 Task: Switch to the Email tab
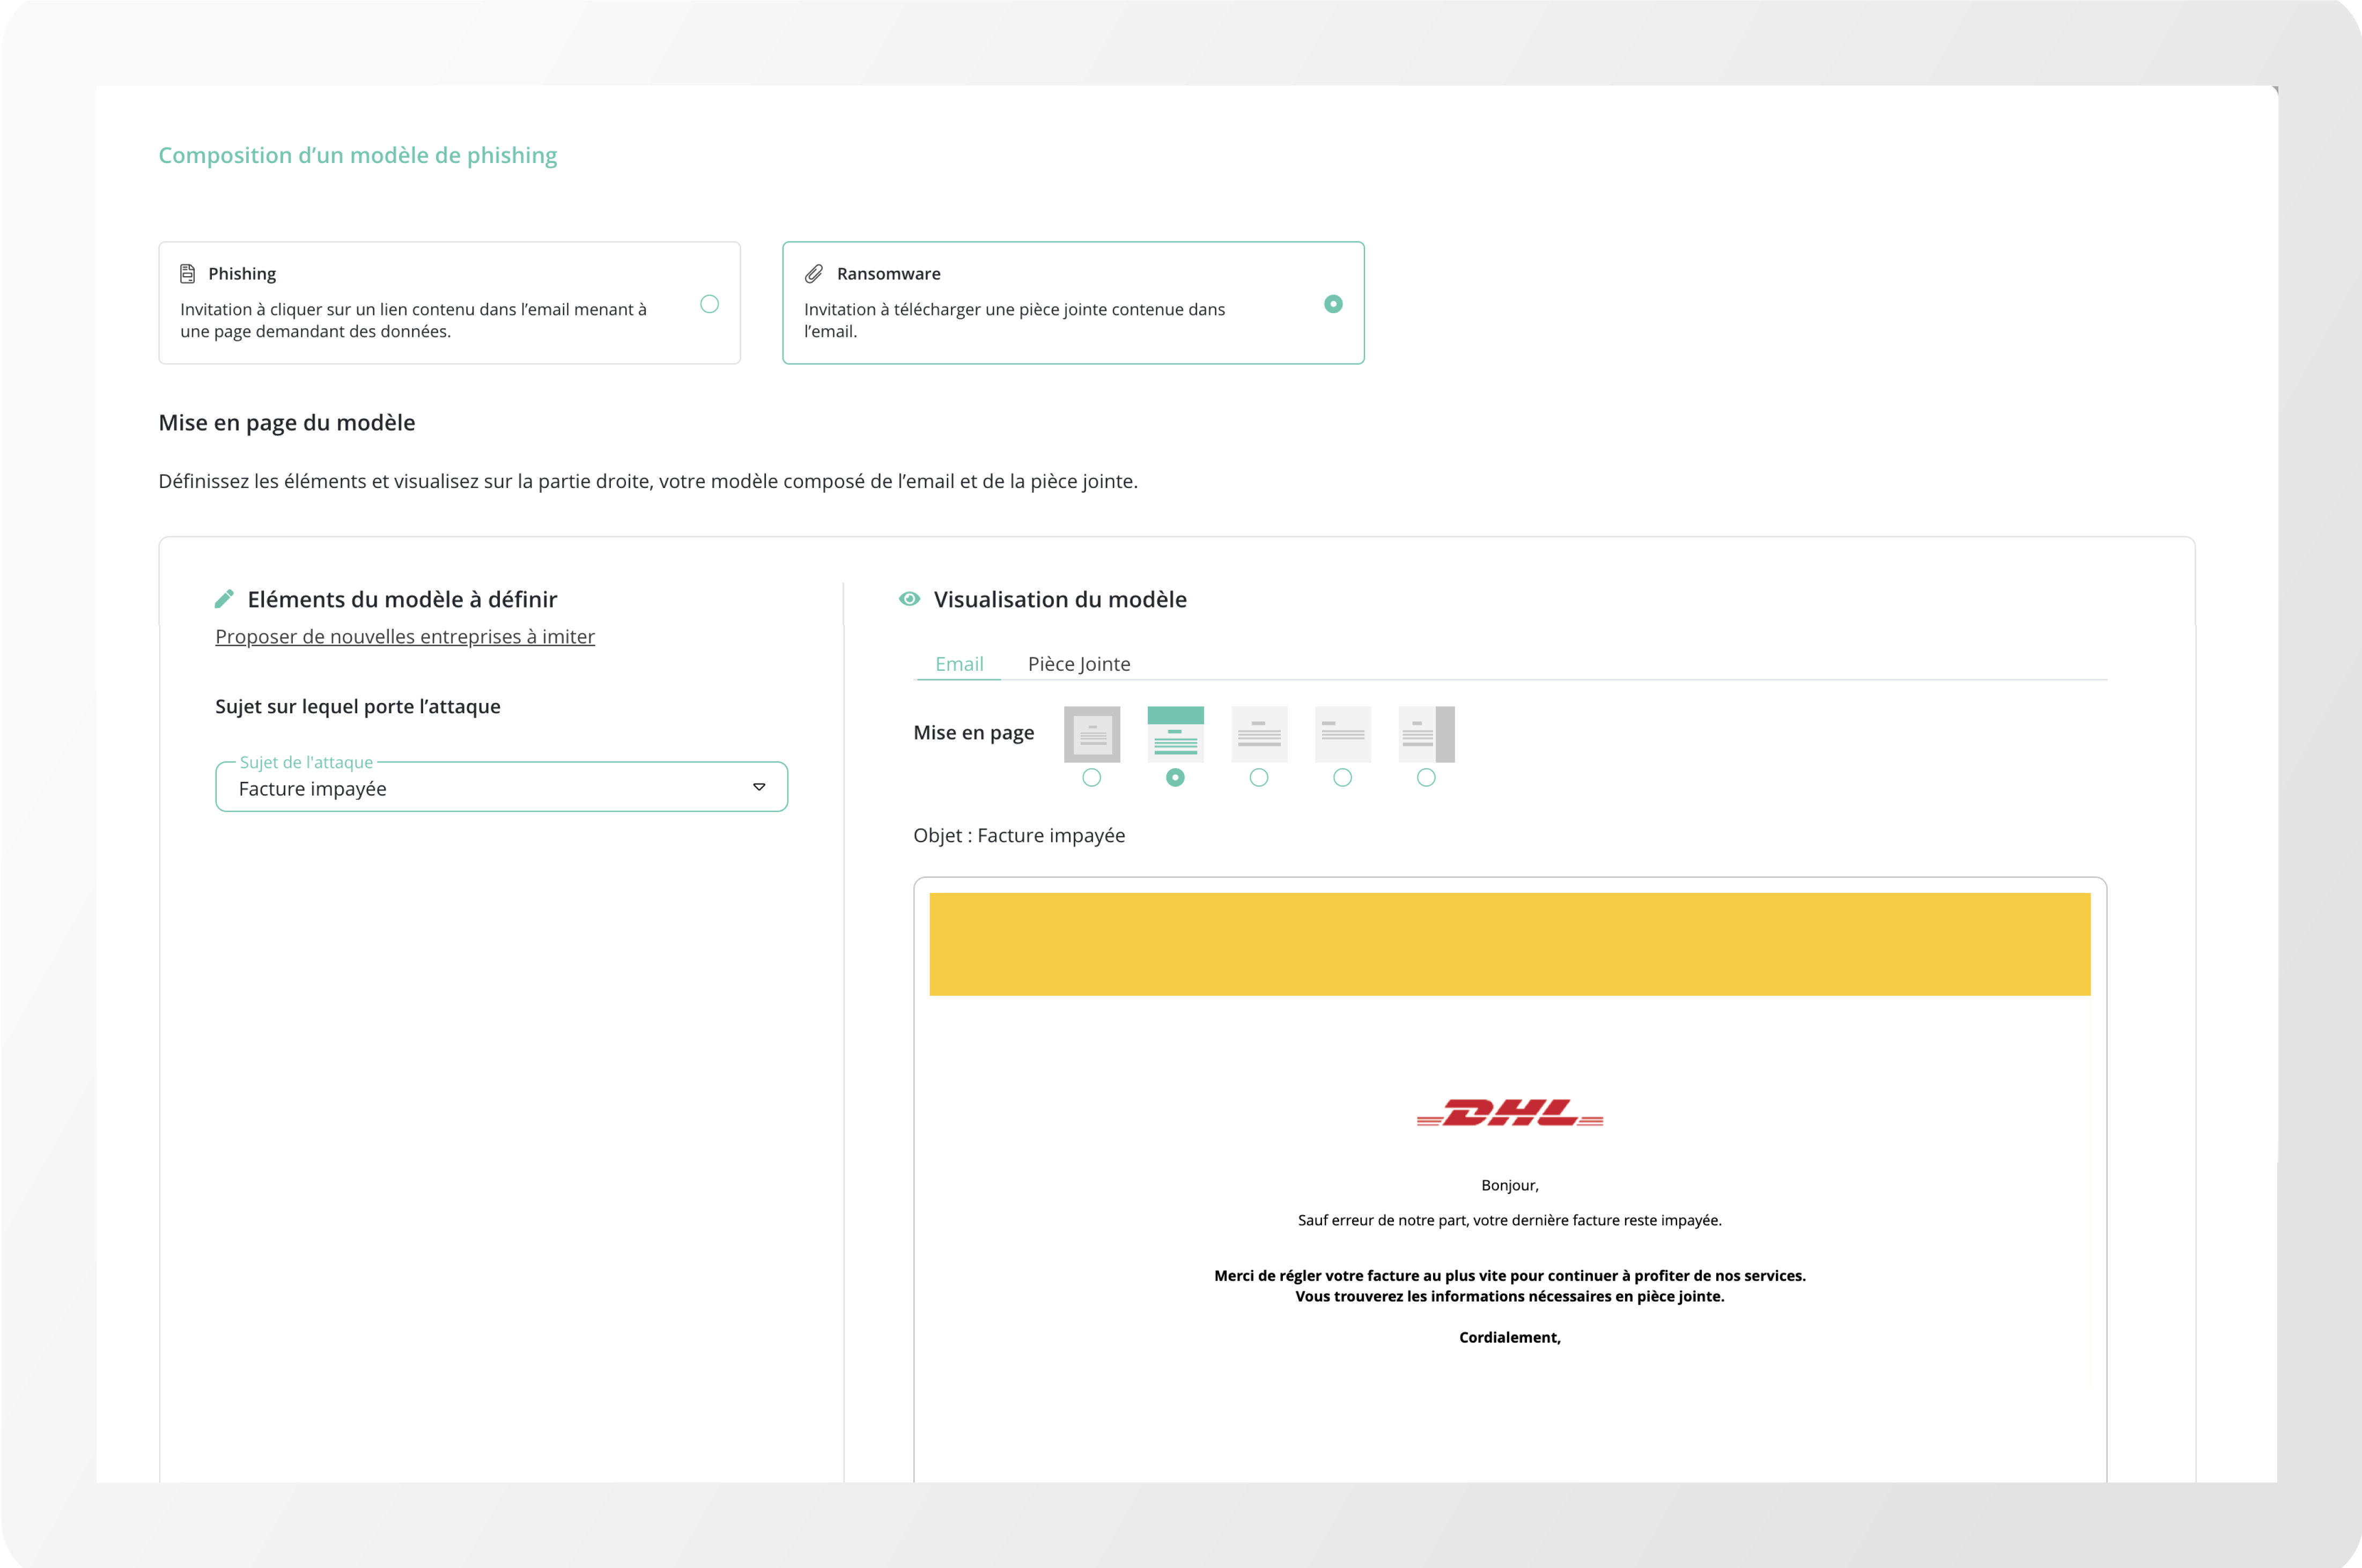click(x=959, y=664)
